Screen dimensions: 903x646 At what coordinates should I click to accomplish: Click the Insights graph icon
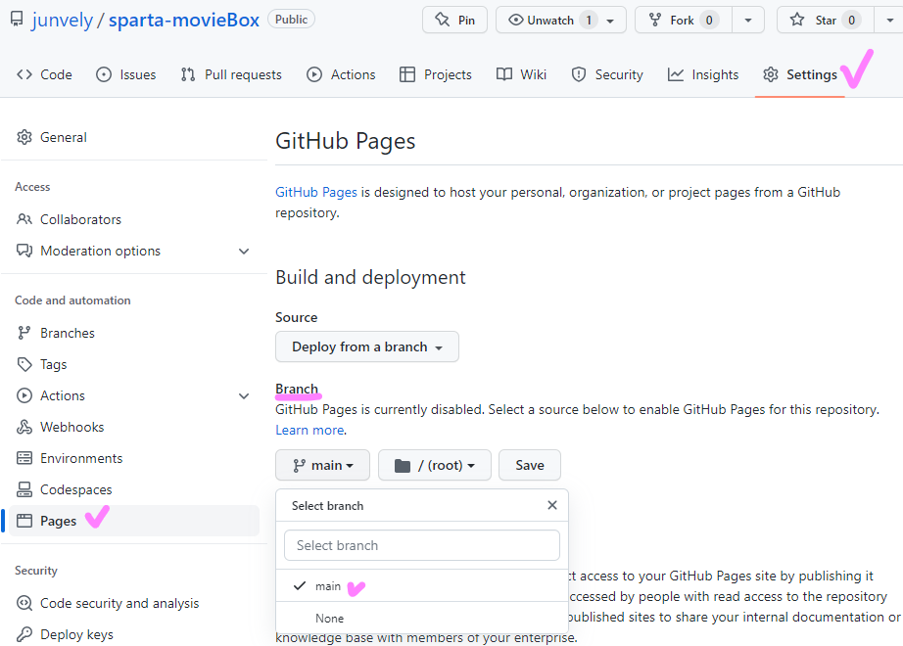pyautogui.click(x=676, y=74)
